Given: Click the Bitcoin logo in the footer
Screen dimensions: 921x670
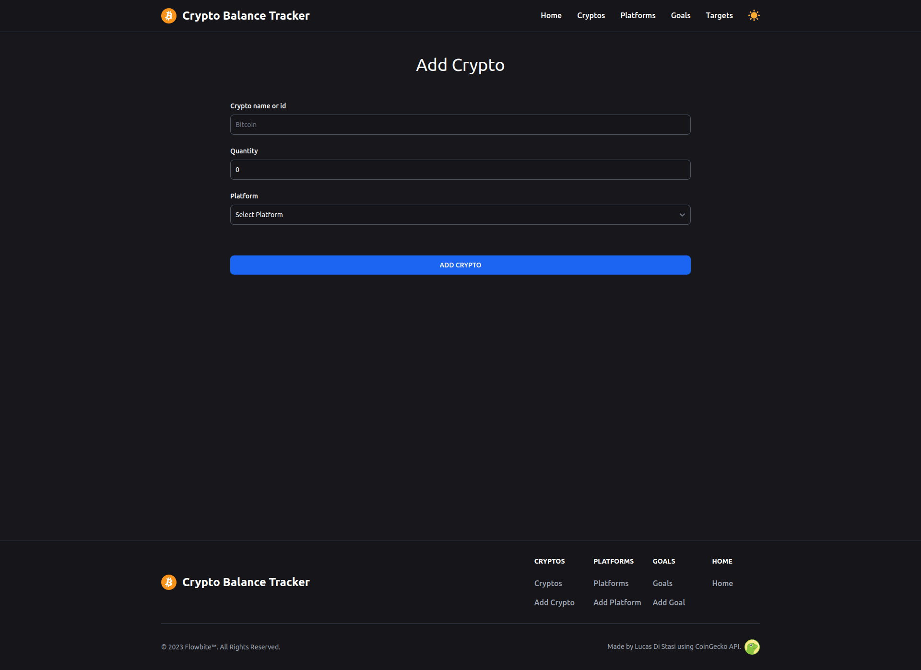Looking at the screenshot, I should [x=169, y=582].
